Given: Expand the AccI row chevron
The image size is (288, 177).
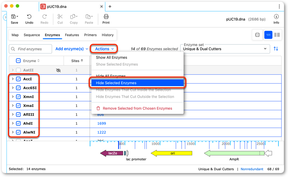Looking at the screenshot, I should click(x=13, y=79).
